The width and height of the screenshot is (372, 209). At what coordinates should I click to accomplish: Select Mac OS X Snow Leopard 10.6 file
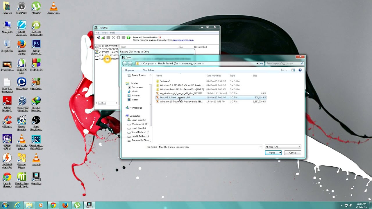(x=211, y=98)
